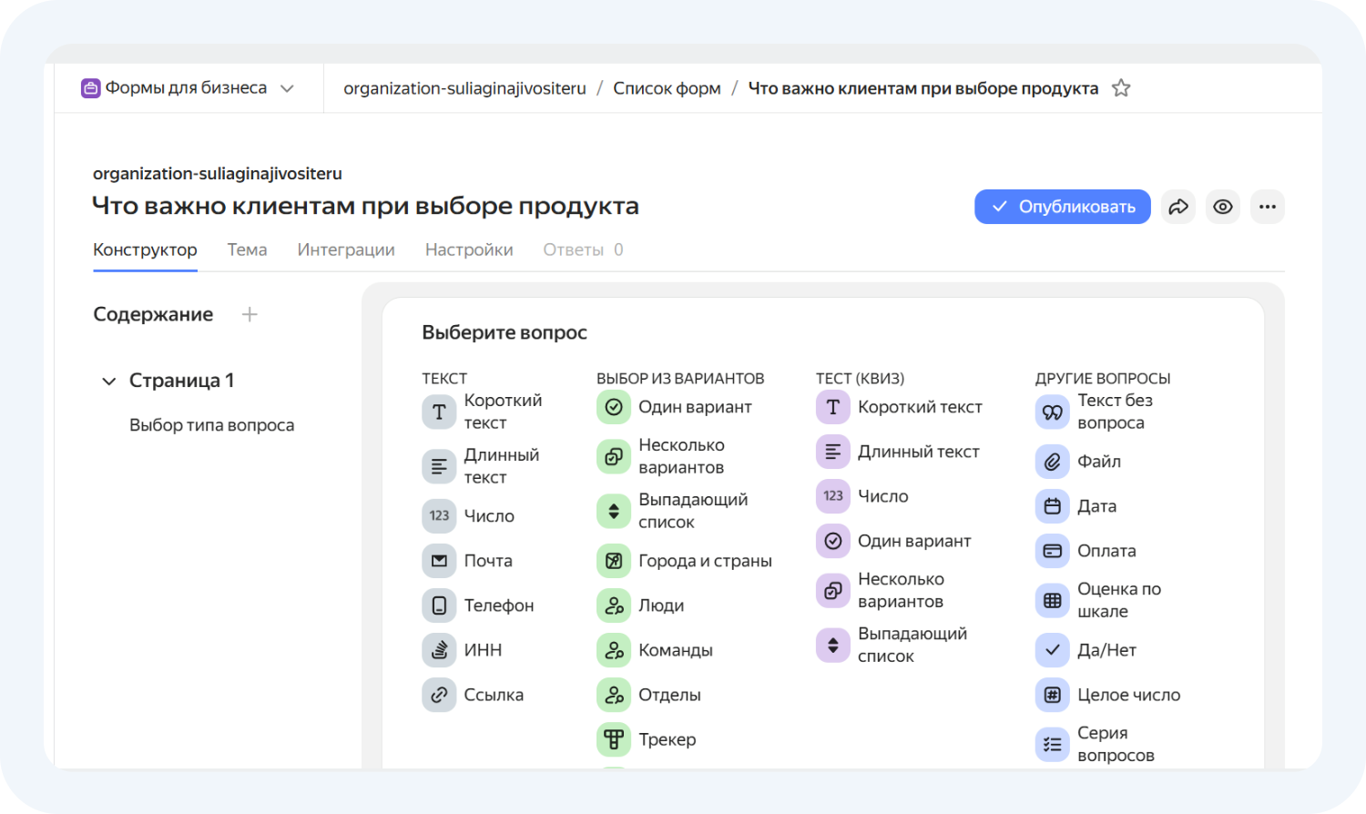The image size is (1366, 814).
Task: Choose the Оценка по шкале grid icon
Action: tap(1053, 600)
